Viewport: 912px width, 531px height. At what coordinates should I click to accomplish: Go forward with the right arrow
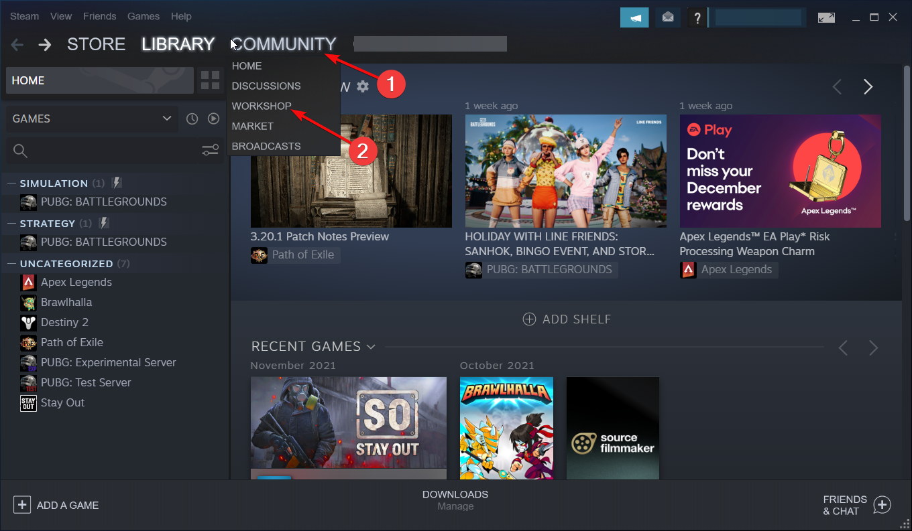tap(45, 45)
